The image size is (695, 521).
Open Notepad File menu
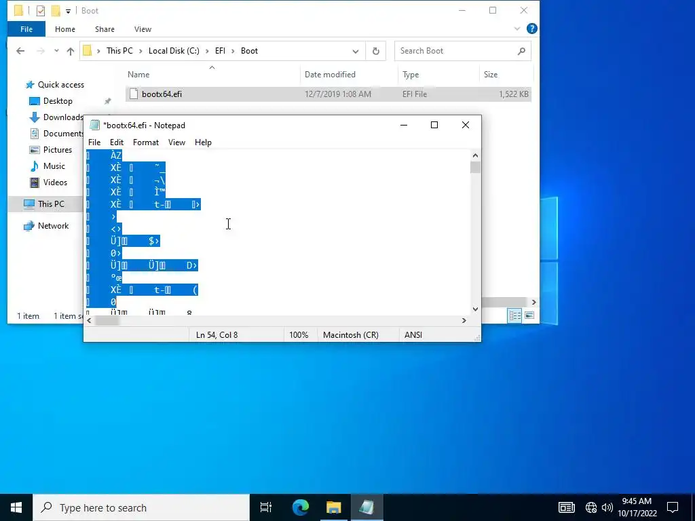pyautogui.click(x=94, y=142)
